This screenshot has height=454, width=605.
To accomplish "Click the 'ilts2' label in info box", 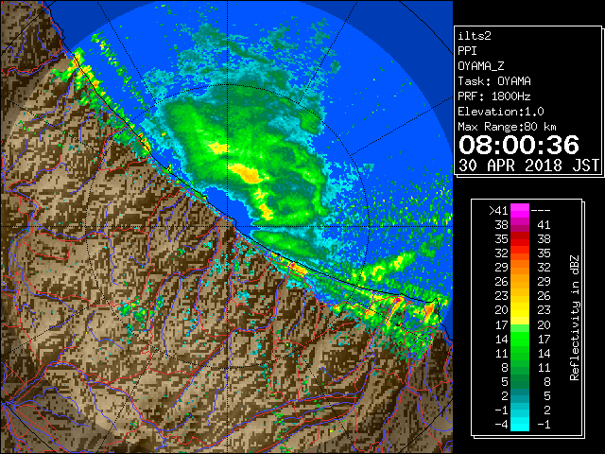I will (x=475, y=36).
